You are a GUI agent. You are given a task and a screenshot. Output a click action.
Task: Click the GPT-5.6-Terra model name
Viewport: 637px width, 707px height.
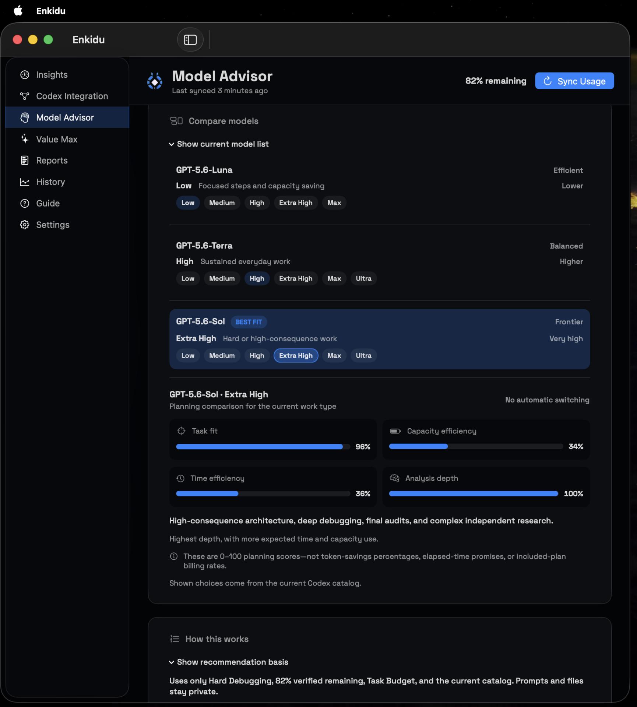[204, 246]
